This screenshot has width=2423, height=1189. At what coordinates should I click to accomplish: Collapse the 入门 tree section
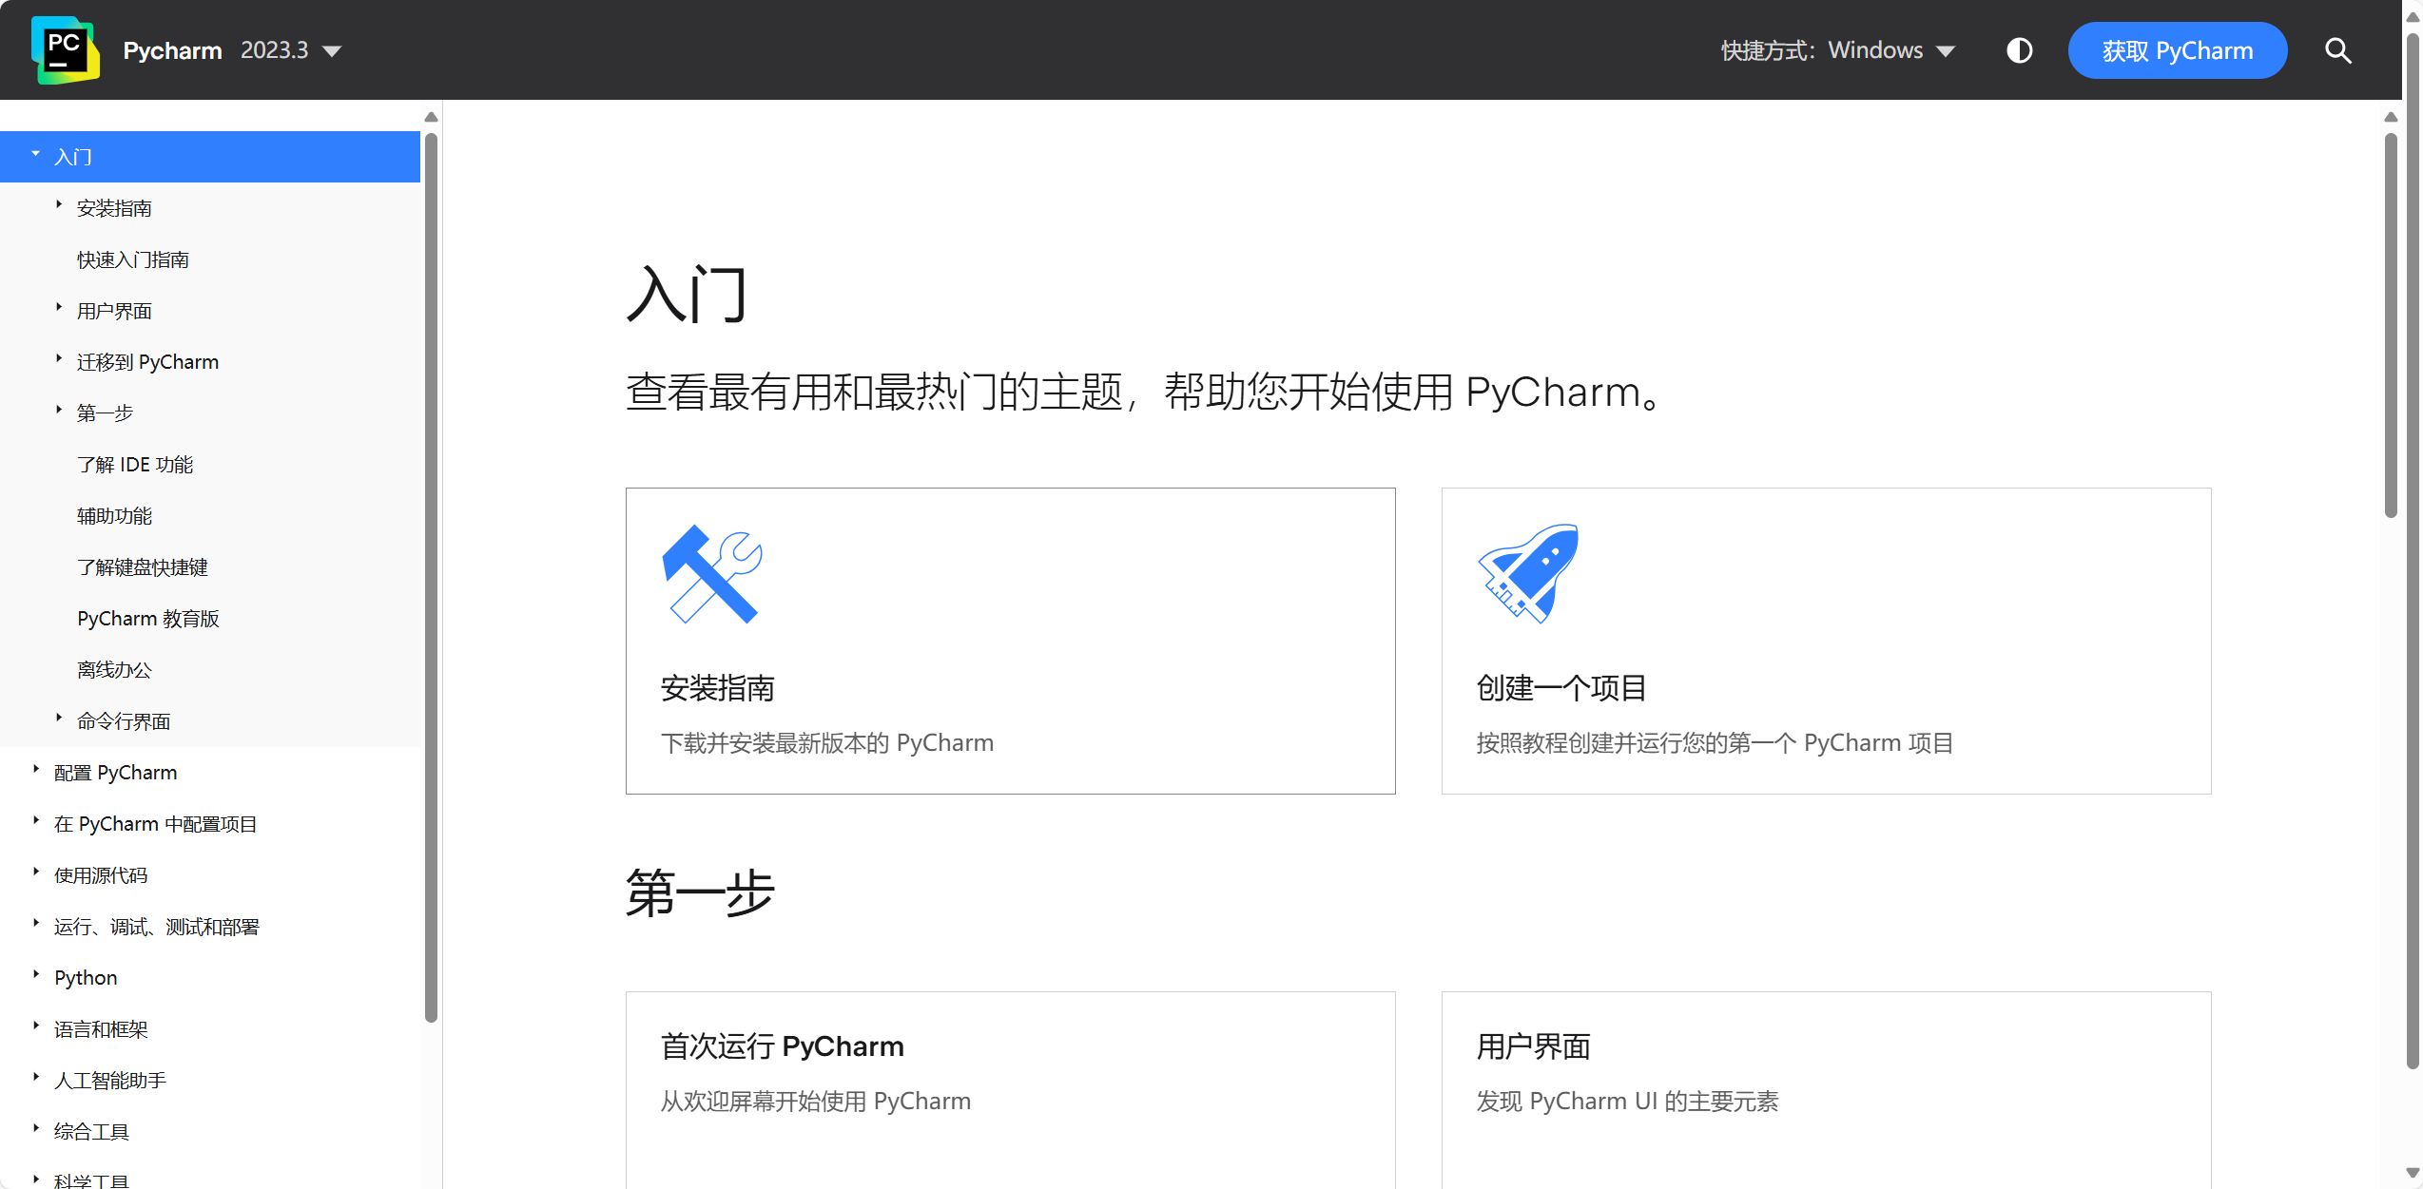coord(36,155)
